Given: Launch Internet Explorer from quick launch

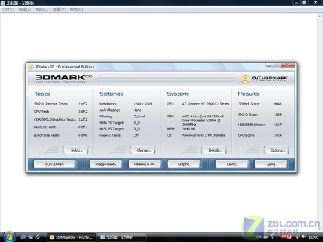Looking at the screenshot, I should point(37,237).
